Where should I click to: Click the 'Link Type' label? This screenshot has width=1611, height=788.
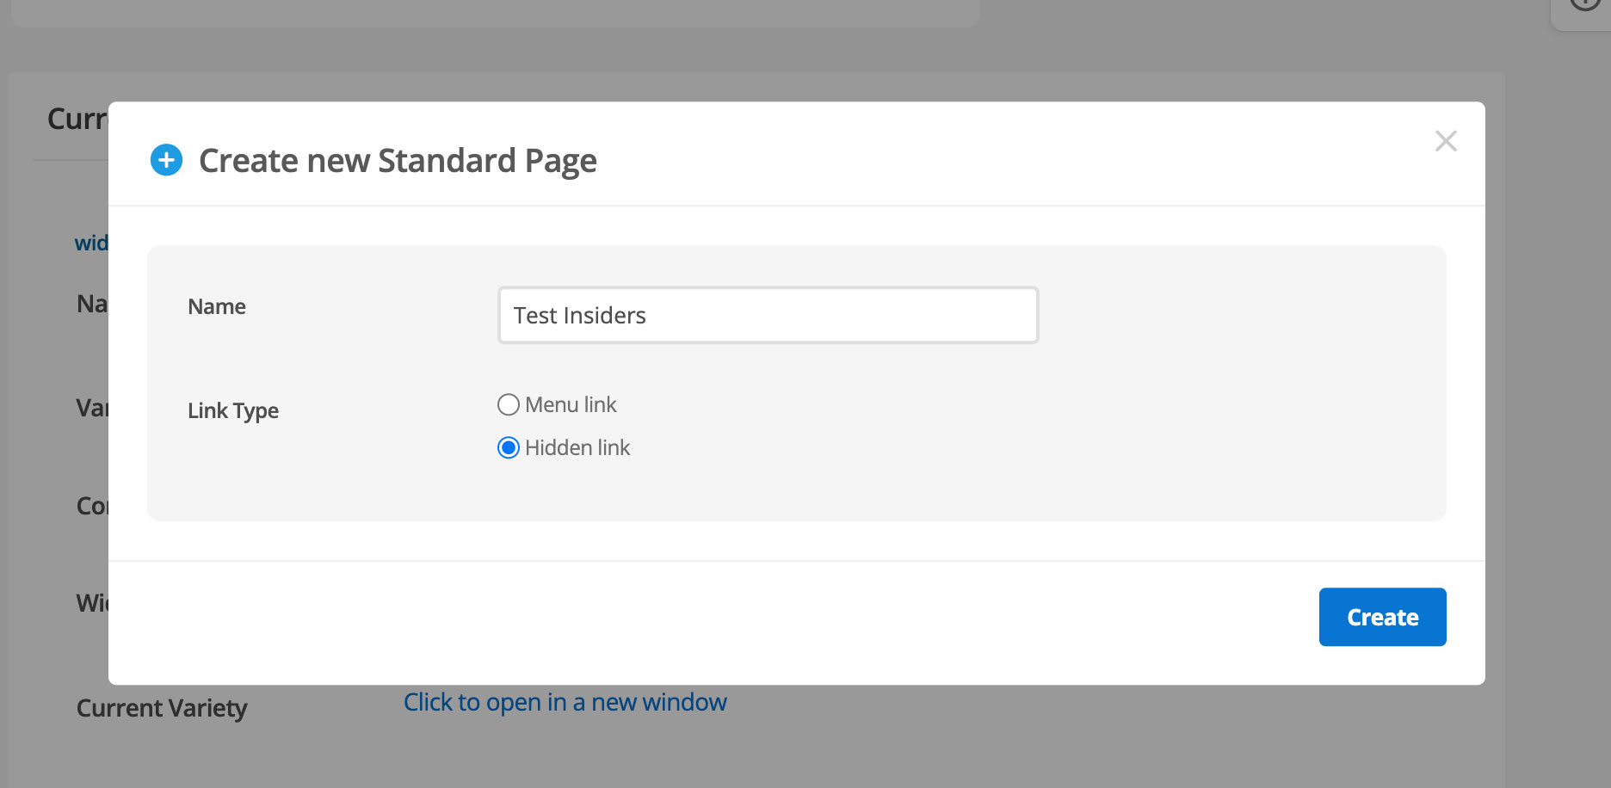pyautogui.click(x=233, y=410)
